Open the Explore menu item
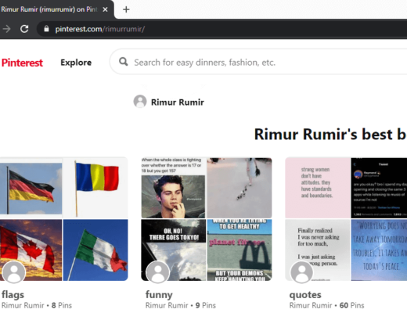Viewport: 407px width, 313px height. [x=76, y=63]
